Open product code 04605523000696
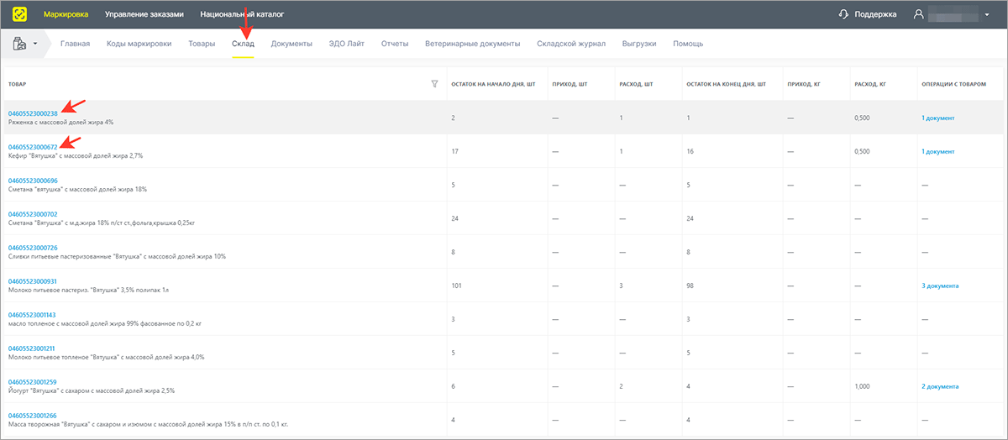The height and width of the screenshot is (440, 1008). point(33,181)
